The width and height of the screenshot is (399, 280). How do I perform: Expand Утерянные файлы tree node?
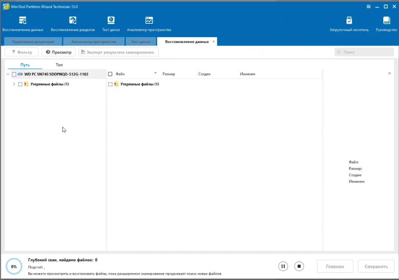click(14, 84)
